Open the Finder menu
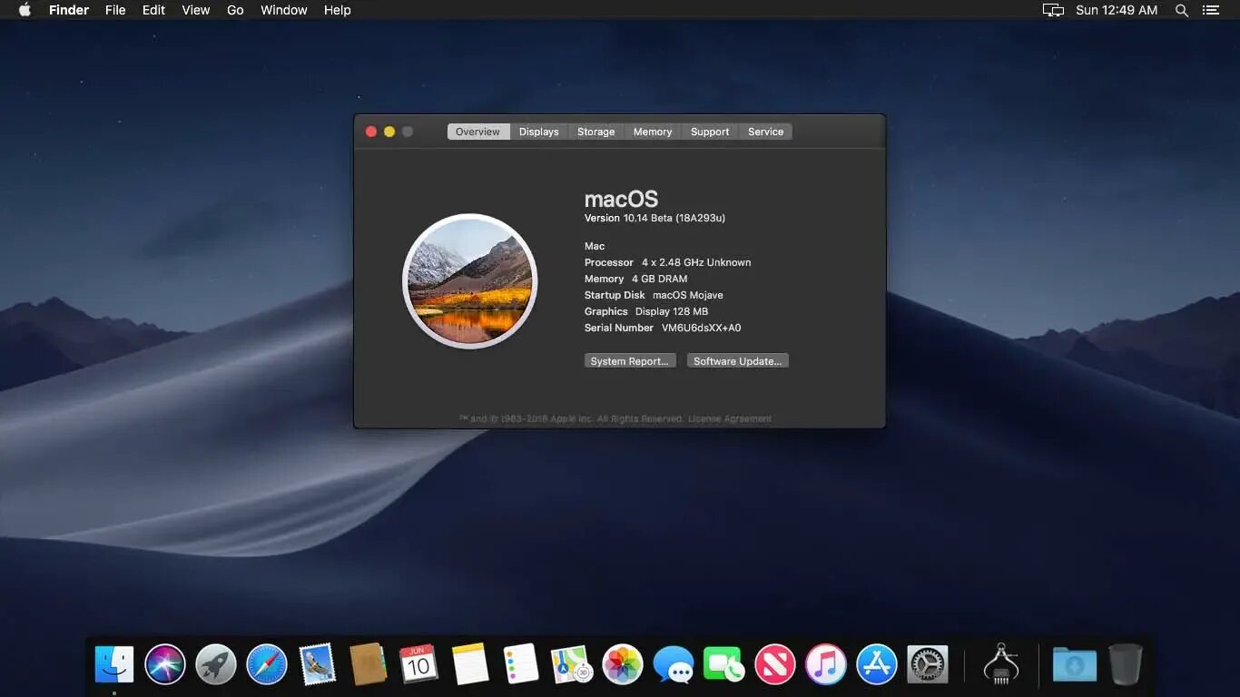Image resolution: width=1240 pixels, height=697 pixels. 69,10
